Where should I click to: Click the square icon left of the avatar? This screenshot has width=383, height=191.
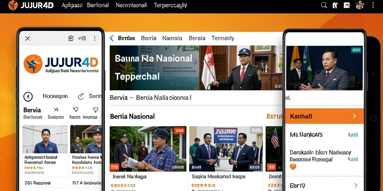347,5
